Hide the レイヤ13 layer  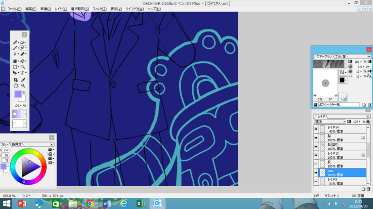(x=316, y=155)
